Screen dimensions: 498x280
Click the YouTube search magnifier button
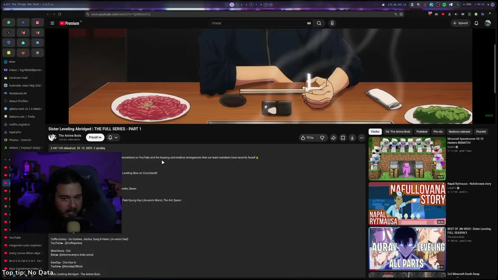pos(319,23)
